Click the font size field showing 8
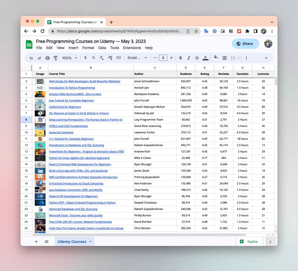298x271 pixels. click(163, 58)
